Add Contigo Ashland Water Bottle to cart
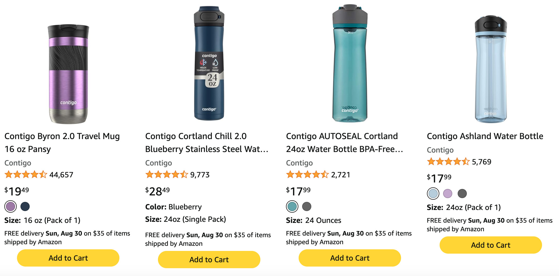The image size is (559, 276). coord(491,245)
